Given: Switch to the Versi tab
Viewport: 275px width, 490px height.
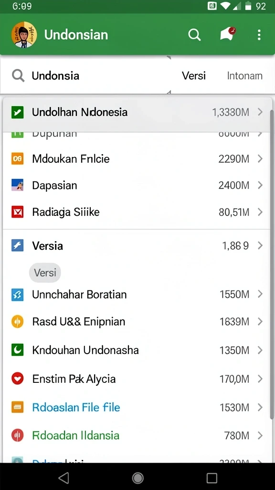Looking at the screenshot, I should (194, 76).
